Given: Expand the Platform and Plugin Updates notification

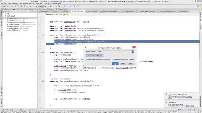Looking at the screenshot, I should (197, 98).
